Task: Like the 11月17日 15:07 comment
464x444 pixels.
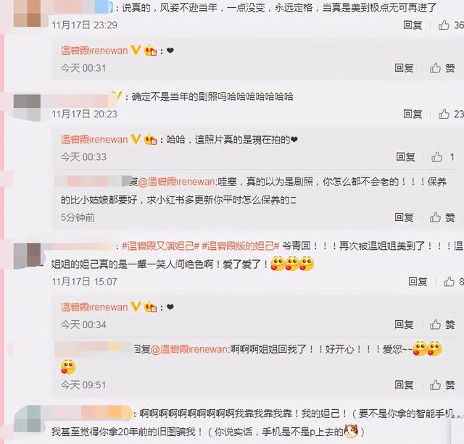Action: pos(449,282)
